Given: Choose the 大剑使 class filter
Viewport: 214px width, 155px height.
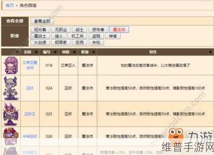Looking at the screenshot, I should click(x=40, y=43).
